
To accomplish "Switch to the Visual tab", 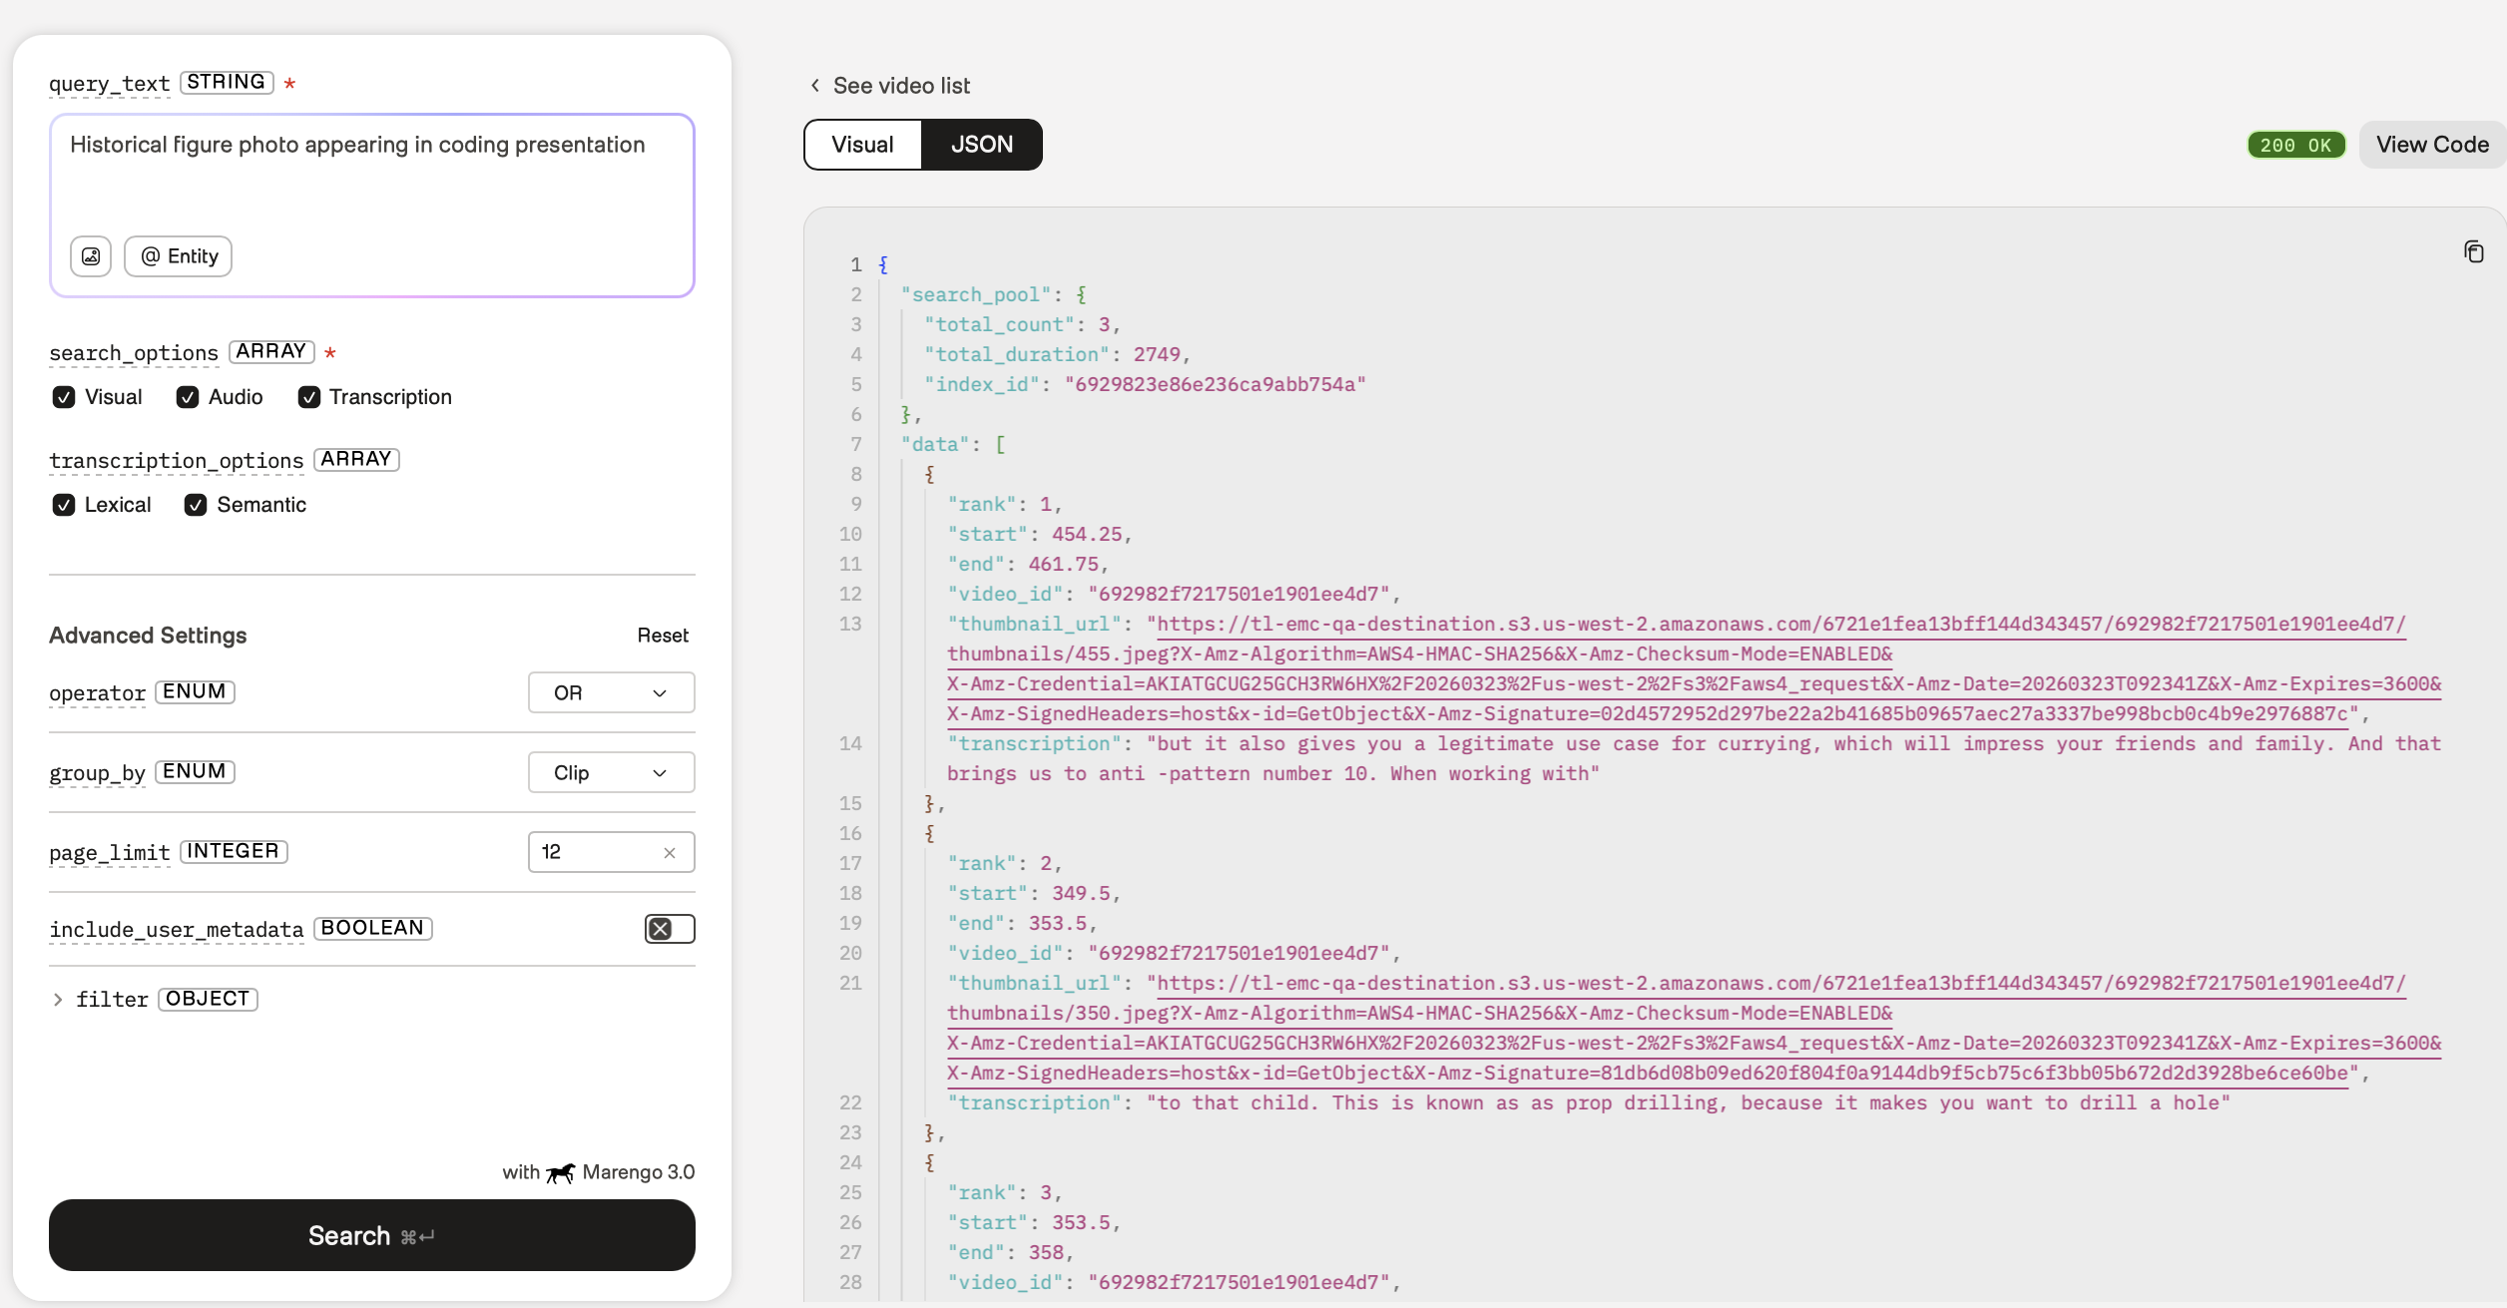I will [862, 145].
